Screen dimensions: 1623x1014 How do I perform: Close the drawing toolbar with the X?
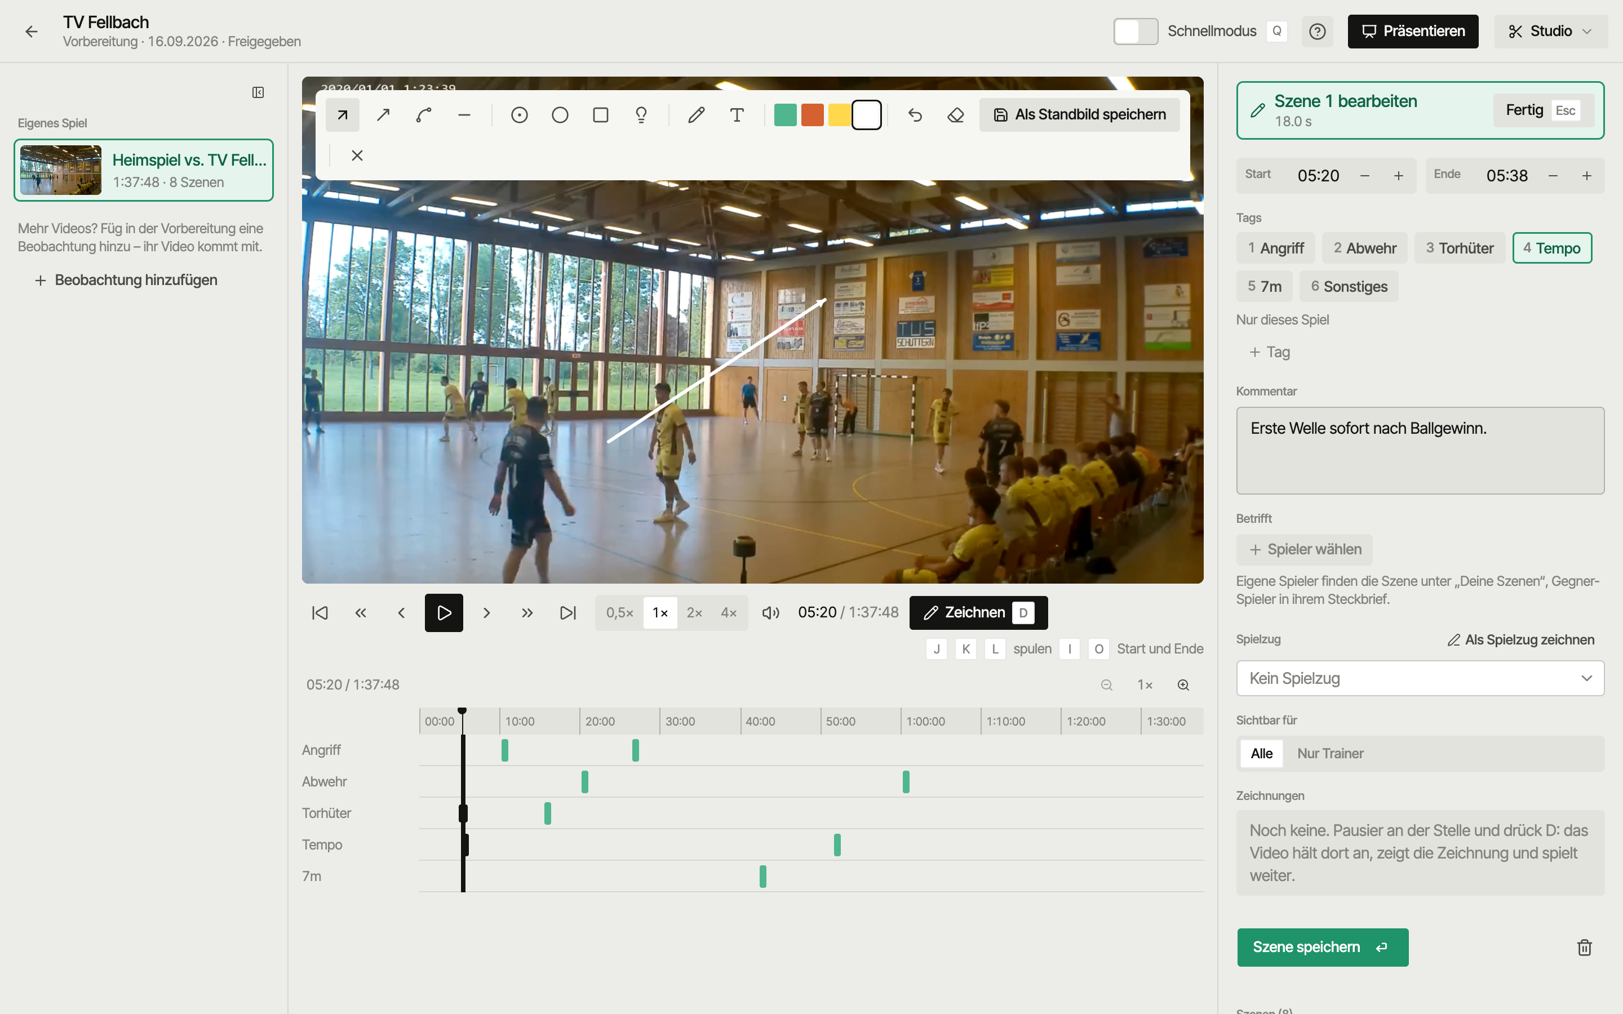(357, 155)
